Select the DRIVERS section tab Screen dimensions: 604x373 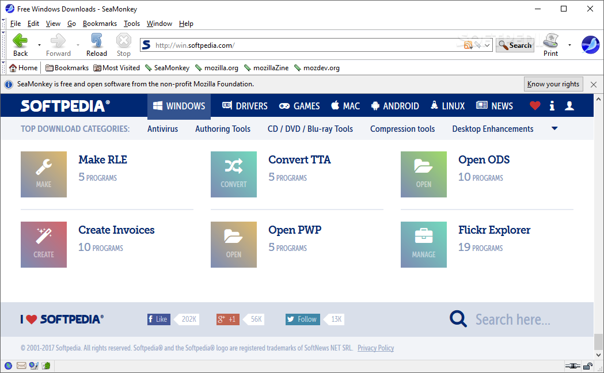click(245, 105)
